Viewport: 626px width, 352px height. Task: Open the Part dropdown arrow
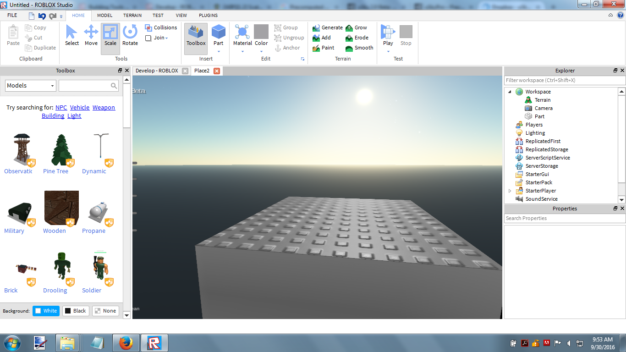[x=219, y=51]
